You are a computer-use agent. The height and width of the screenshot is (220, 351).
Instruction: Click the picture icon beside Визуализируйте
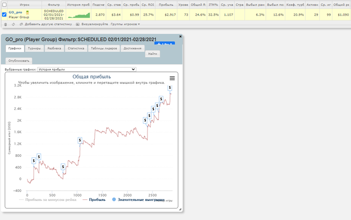tap(77, 24)
